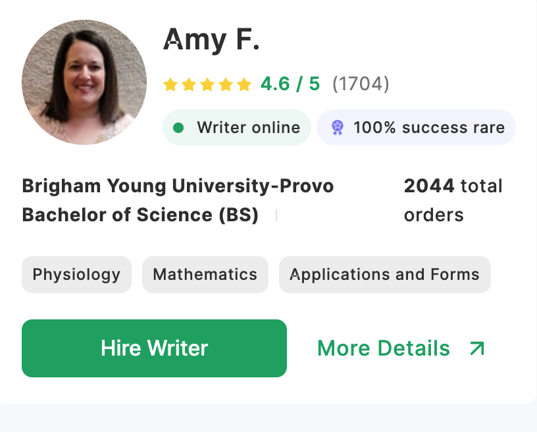The width and height of the screenshot is (537, 432).
Task: Select the Mathematics subject tag
Action: coord(205,275)
